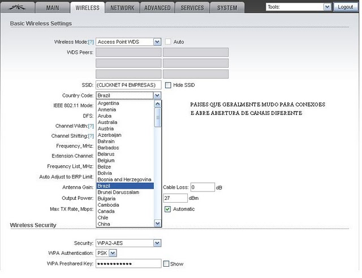
Task: Choose Aruba in the country list
Action: 125,116
